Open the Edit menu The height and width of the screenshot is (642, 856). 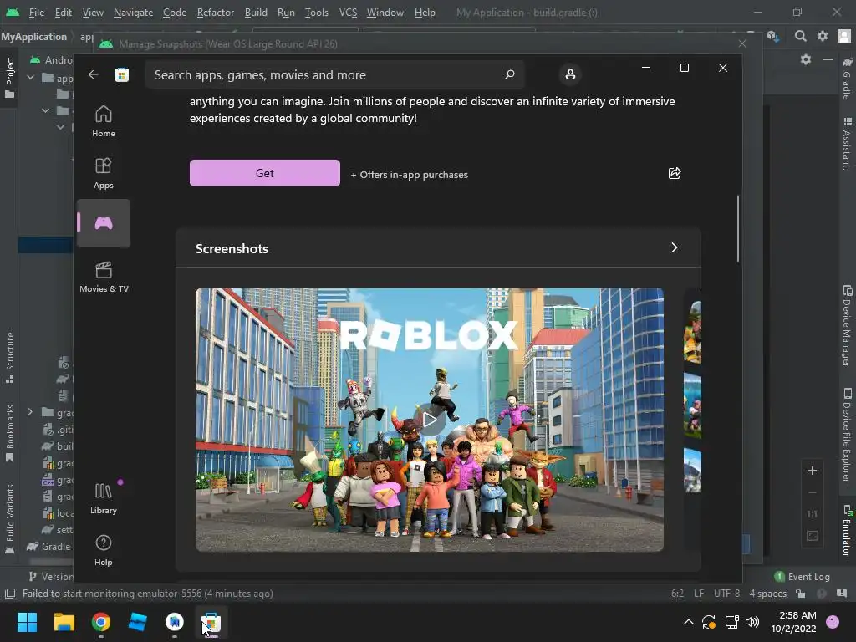point(63,12)
